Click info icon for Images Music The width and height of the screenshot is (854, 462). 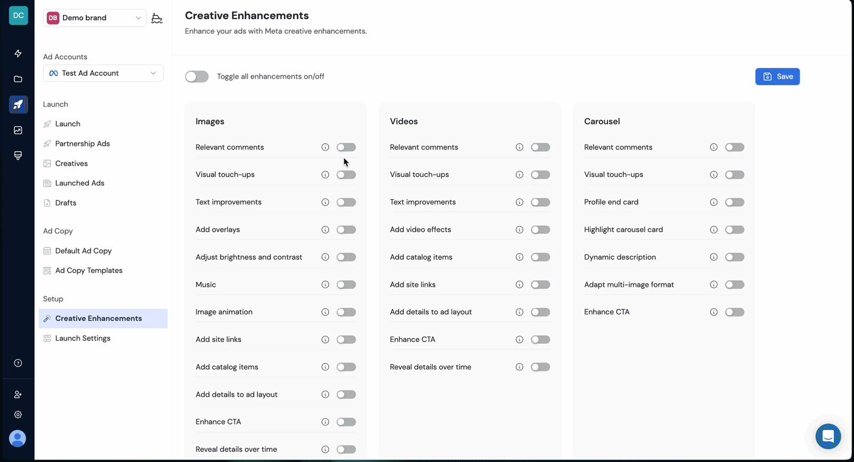325,284
